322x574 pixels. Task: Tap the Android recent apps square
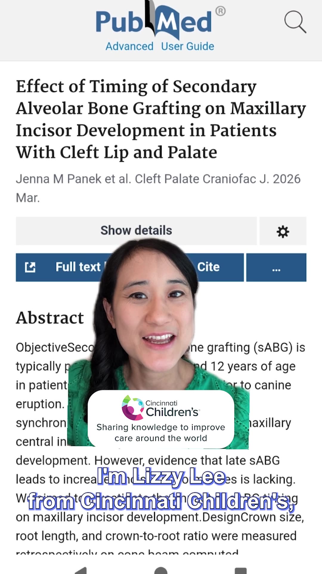pyautogui.click(x=241, y=570)
